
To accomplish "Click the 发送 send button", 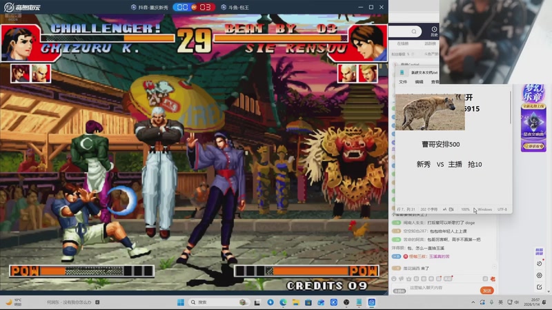I will (x=487, y=291).
